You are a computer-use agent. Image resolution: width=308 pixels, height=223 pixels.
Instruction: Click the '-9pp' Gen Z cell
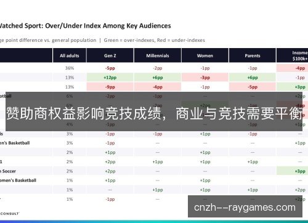click(x=110, y=87)
